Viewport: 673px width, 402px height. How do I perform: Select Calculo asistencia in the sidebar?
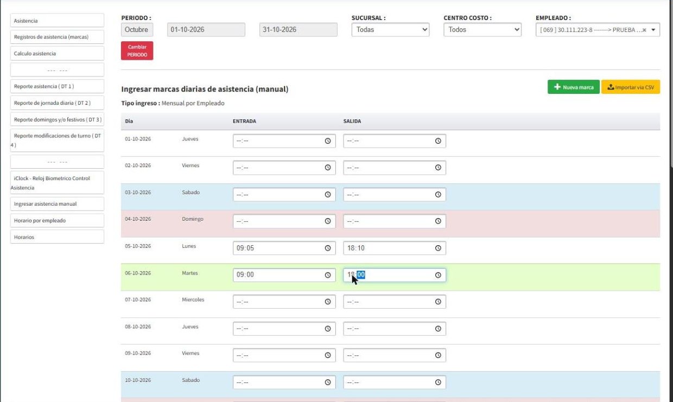[x=57, y=53]
